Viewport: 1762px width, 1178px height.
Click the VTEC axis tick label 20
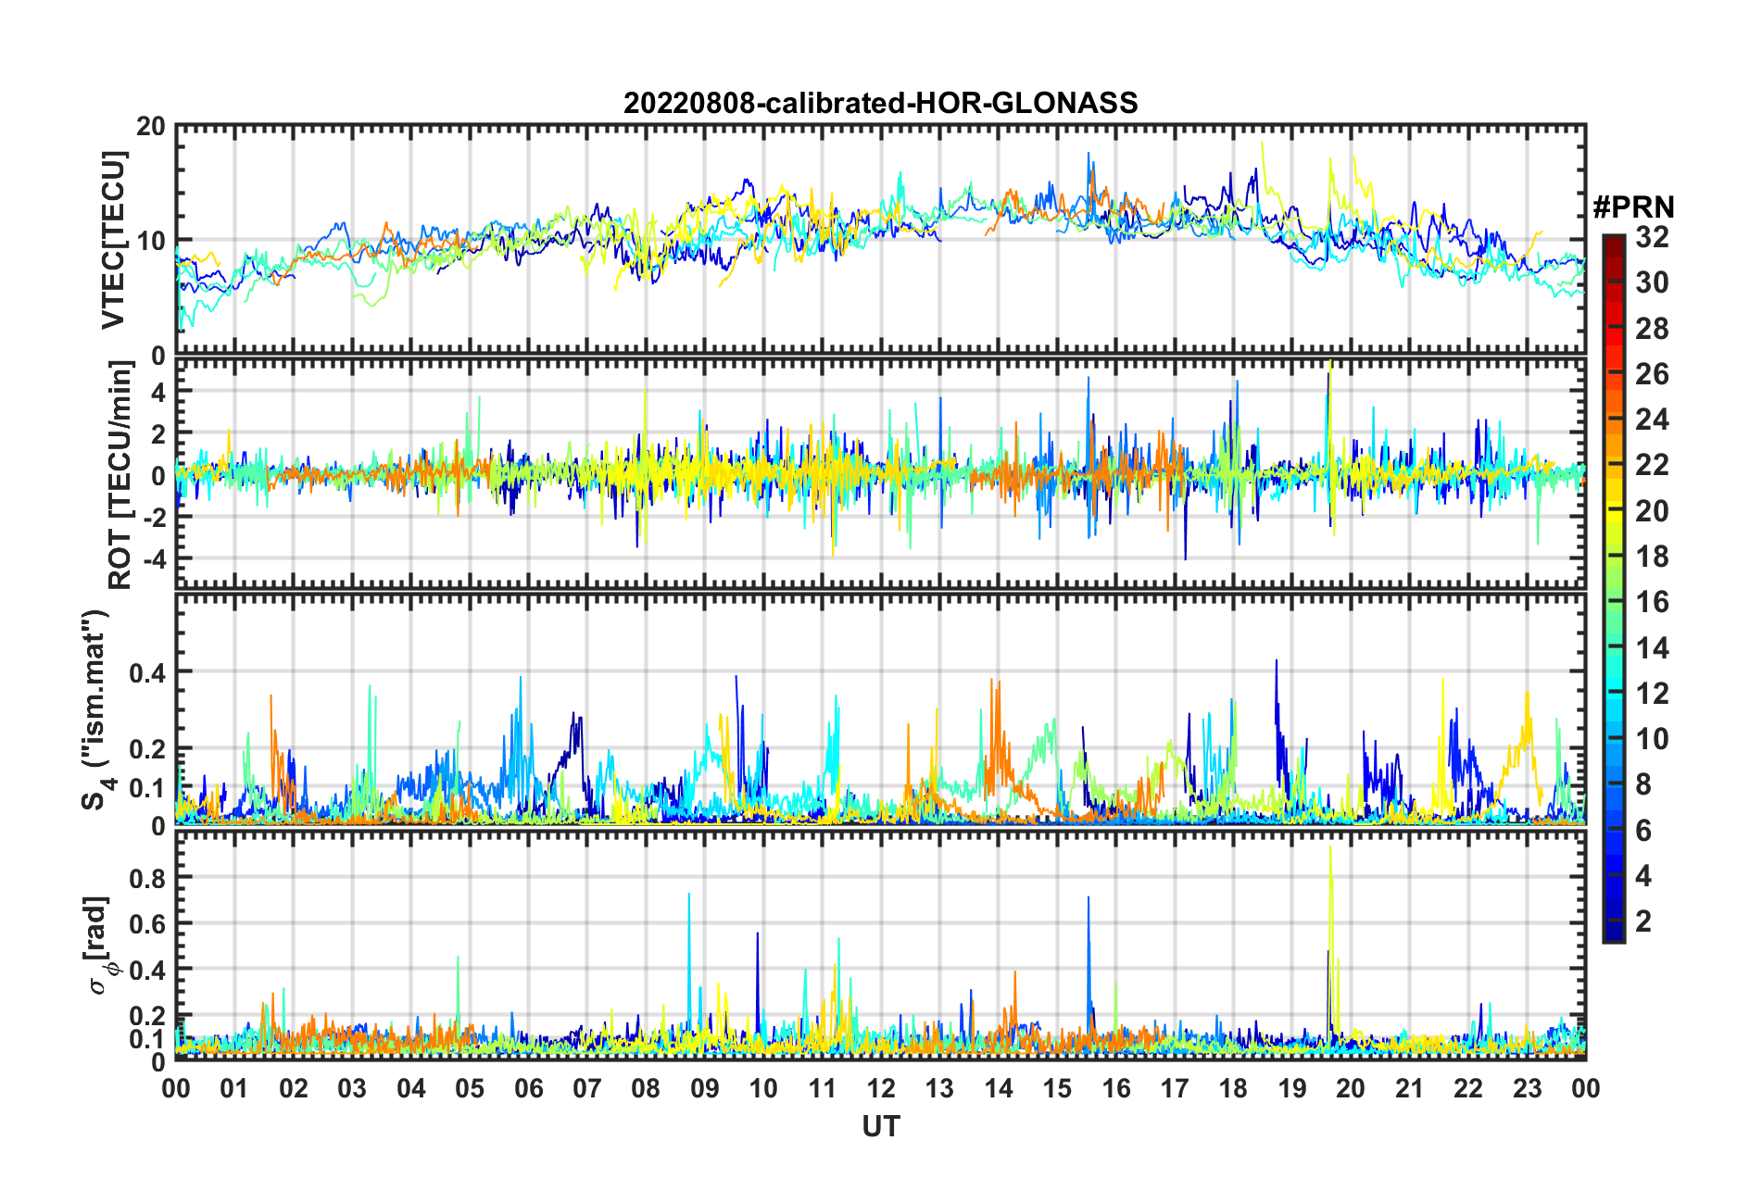(150, 127)
